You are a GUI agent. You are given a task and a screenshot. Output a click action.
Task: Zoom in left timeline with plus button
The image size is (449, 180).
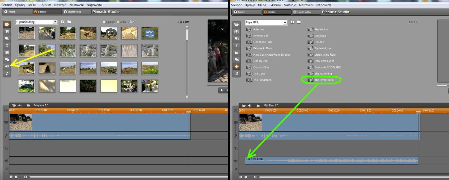pos(11,177)
